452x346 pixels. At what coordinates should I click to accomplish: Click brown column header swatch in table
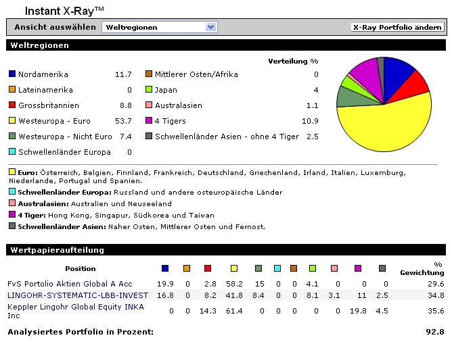294,268
